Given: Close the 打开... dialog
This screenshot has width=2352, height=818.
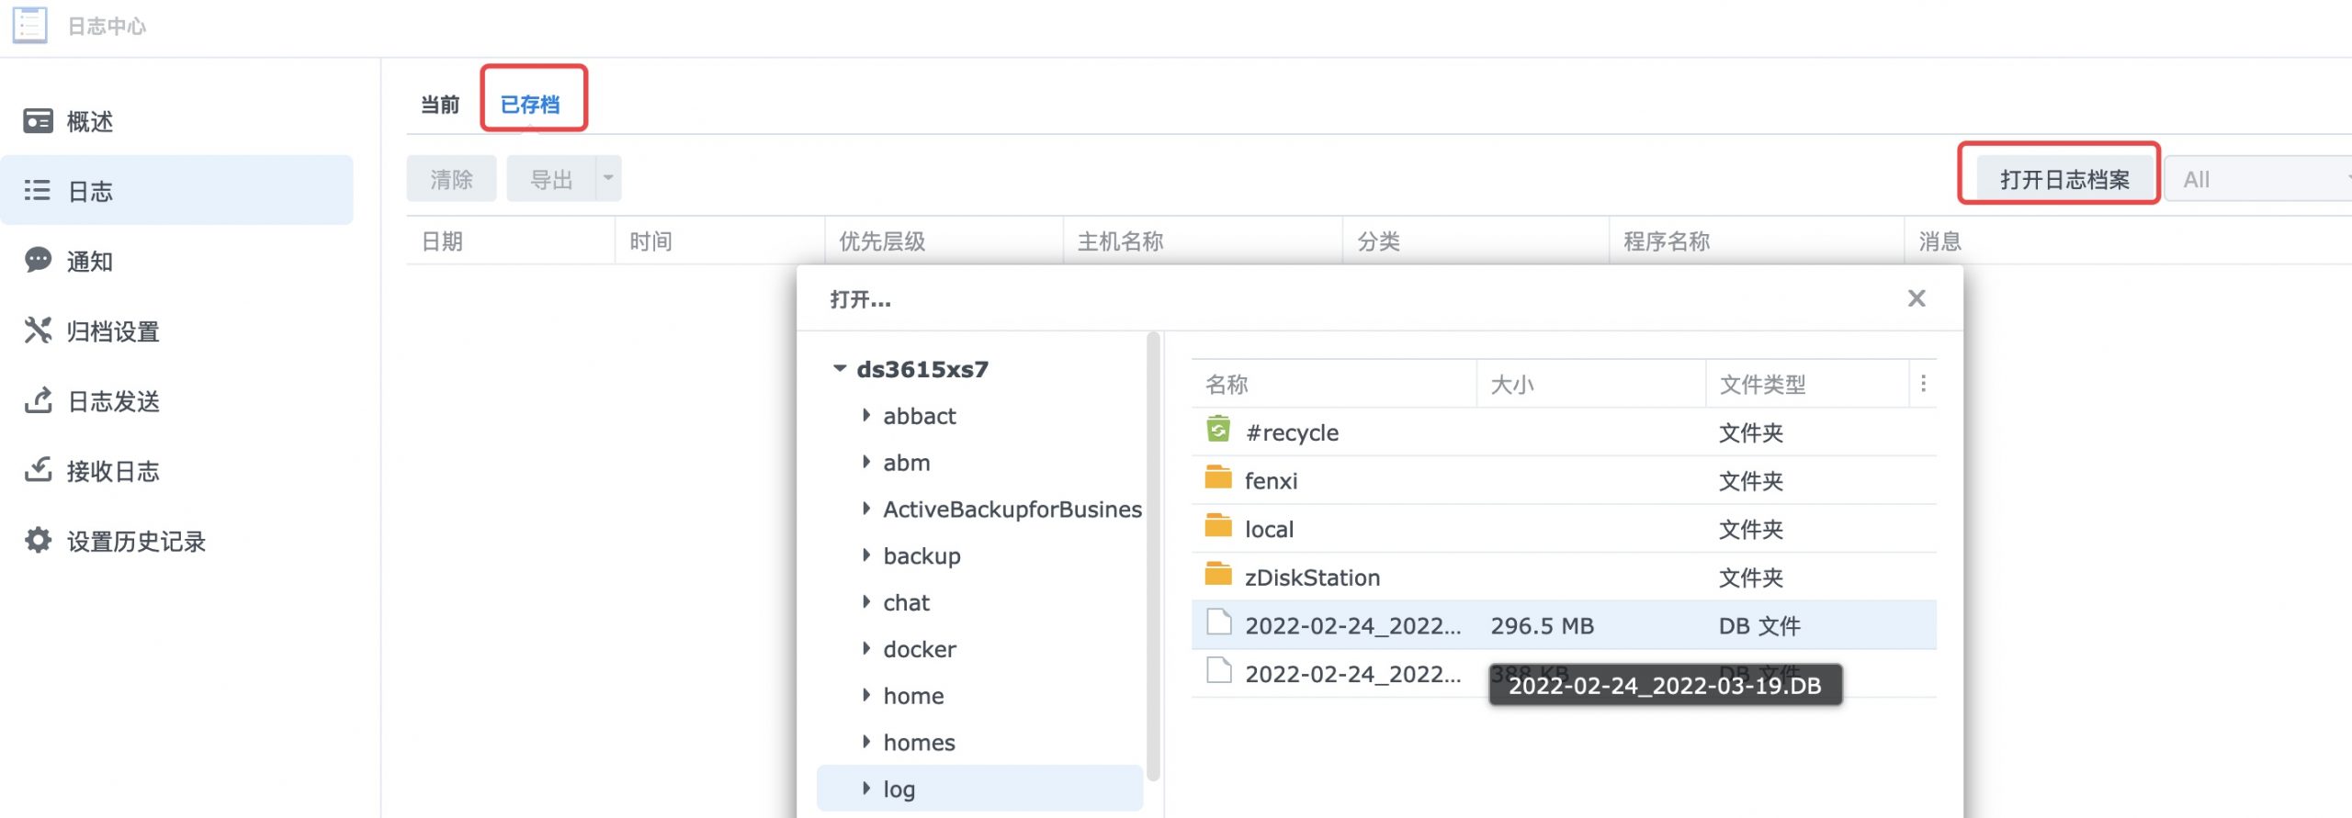Looking at the screenshot, I should (x=1917, y=298).
